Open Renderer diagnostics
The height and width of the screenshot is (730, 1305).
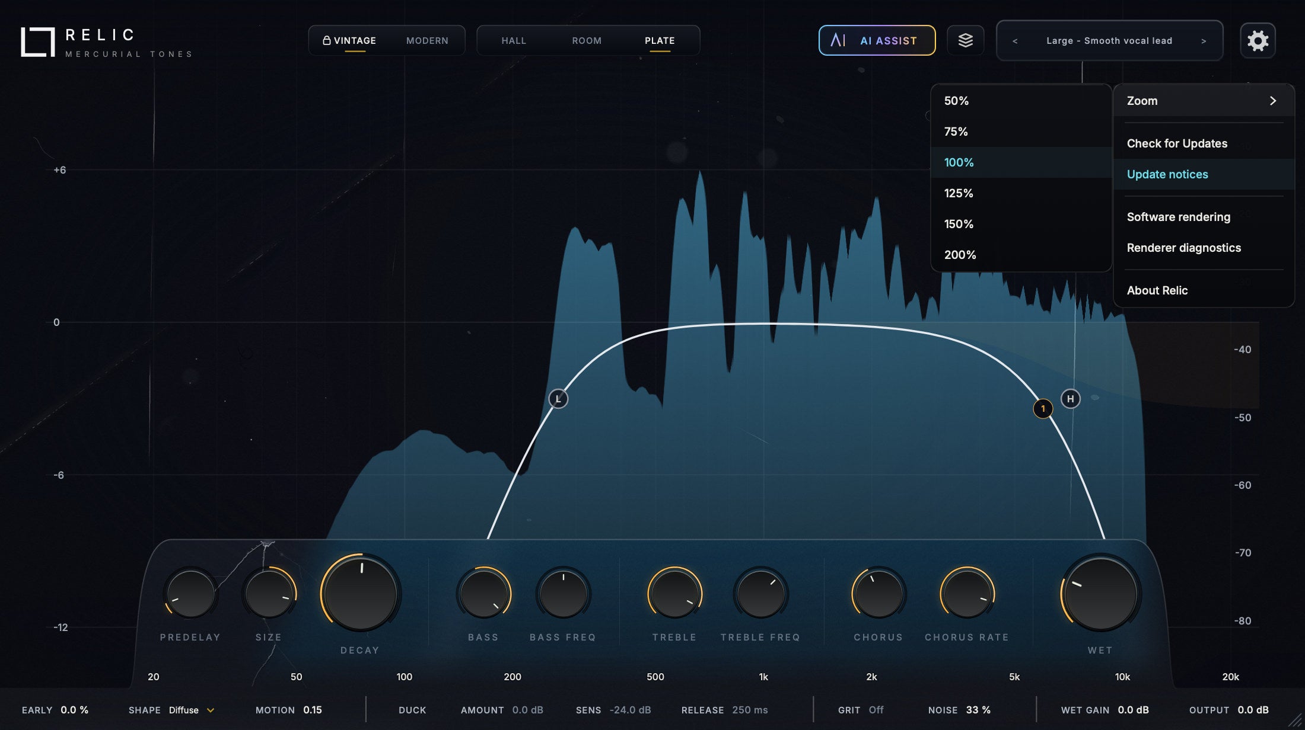click(x=1204, y=248)
